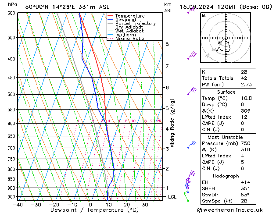The image size is (276, 213).
Task: Click the 1 km altitude tick label
Action: (x=167, y=188)
